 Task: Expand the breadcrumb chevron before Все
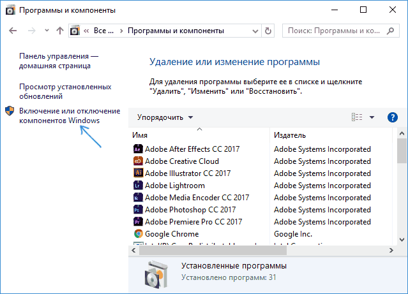point(86,31)
